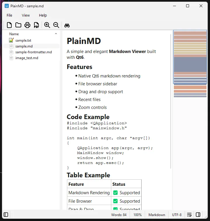
Task: Click the PlainMD main heading
Action: [x=84, y=41]
